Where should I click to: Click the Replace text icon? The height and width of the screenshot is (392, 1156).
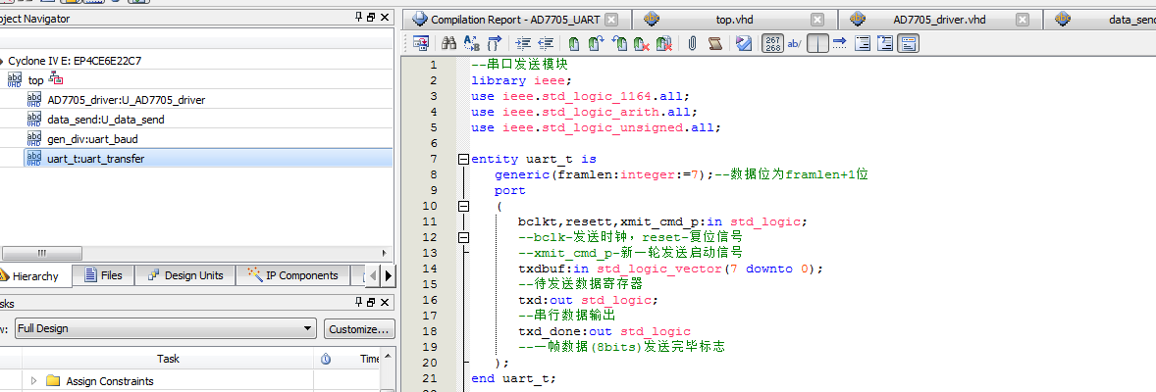[x=471, y=43]
